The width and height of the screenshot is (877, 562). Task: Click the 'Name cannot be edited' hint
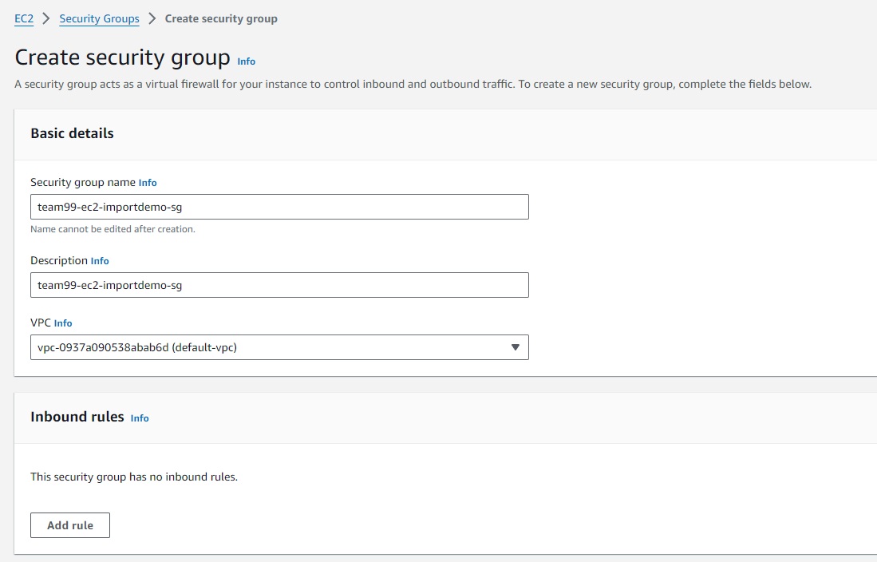tap(113, 229)
